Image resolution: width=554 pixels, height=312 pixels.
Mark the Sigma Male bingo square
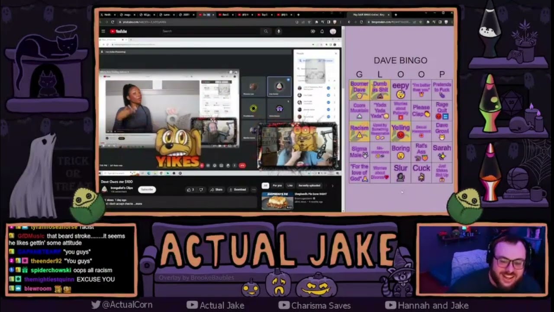click(359, 152)
